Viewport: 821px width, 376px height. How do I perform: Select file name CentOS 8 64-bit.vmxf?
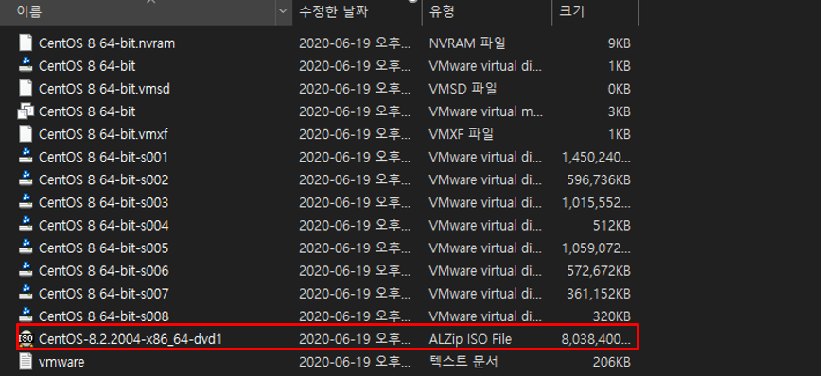pyautogui.click(x=103, y=134)
